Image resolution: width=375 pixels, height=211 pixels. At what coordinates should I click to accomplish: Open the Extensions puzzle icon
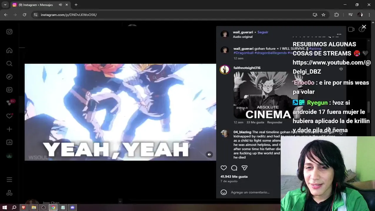tap(337, 15)
